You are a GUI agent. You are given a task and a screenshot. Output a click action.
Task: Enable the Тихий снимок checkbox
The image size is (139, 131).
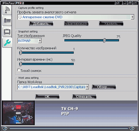(19, 70)
